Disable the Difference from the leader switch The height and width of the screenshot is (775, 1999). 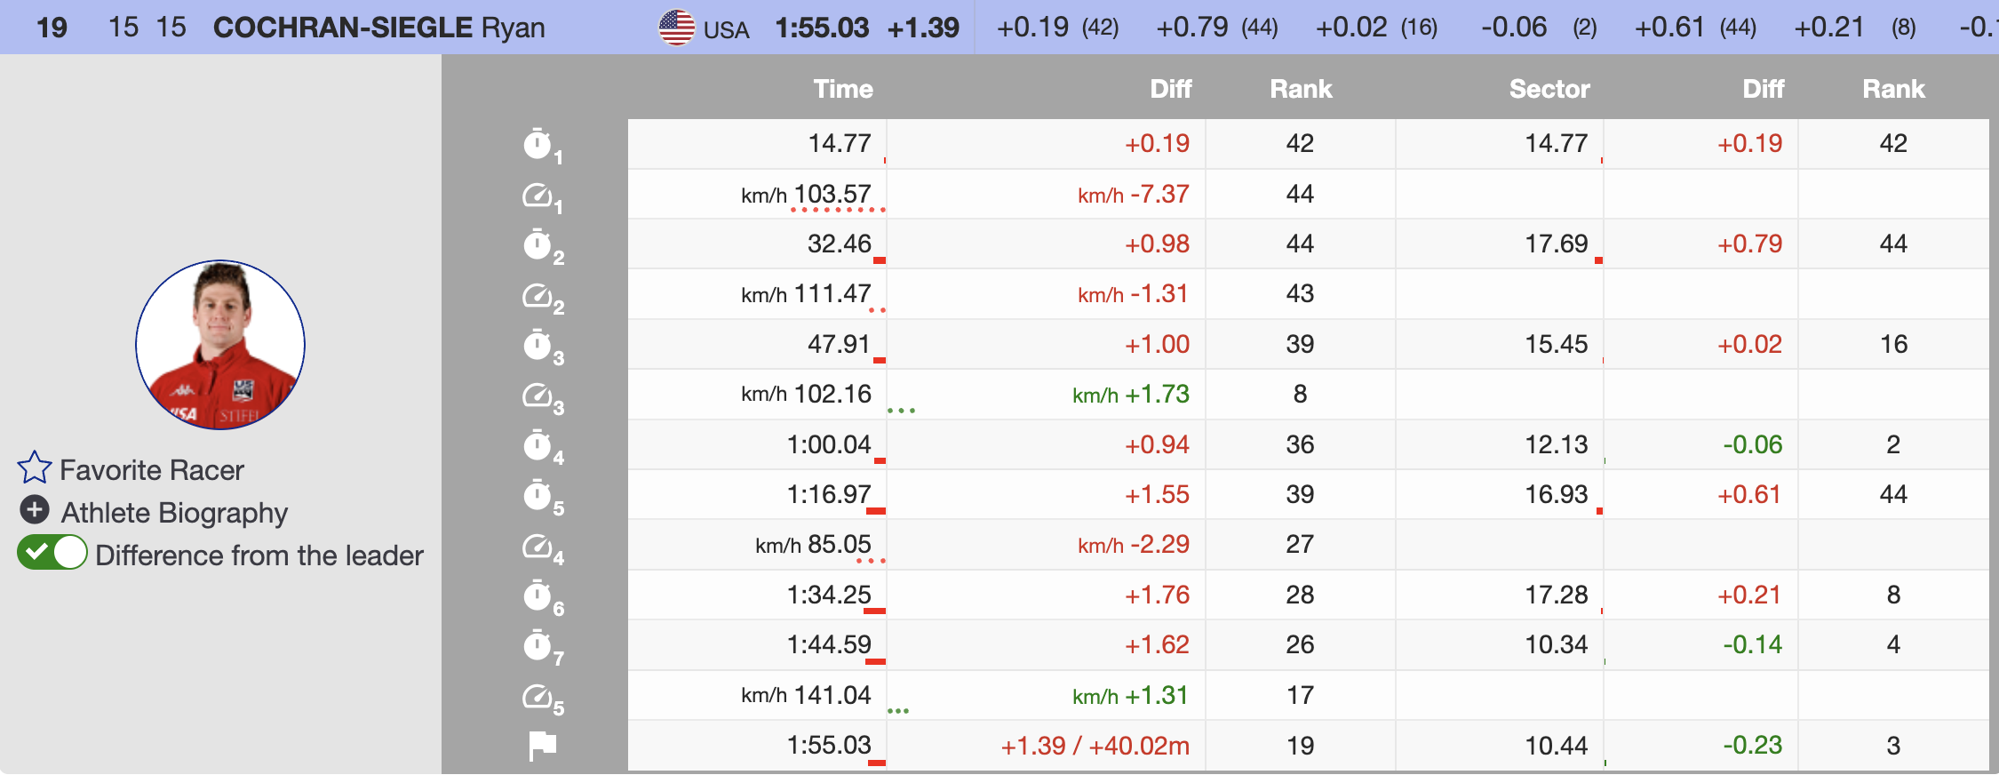coord(52,553)
